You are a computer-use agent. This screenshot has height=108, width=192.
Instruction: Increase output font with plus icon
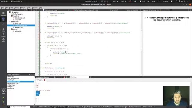[x=91, y=77]
